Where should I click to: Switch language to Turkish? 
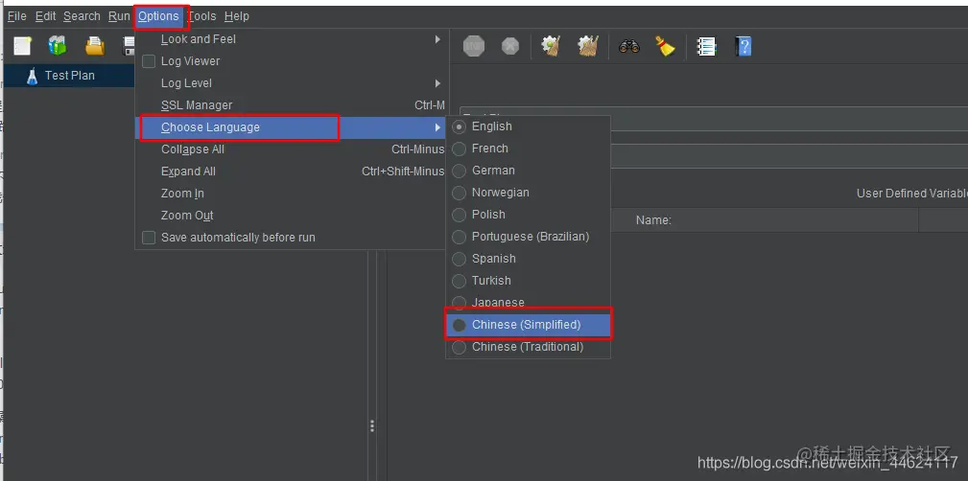[528, 281]
